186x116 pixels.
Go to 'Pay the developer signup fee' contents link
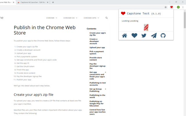tap(97, 66)
